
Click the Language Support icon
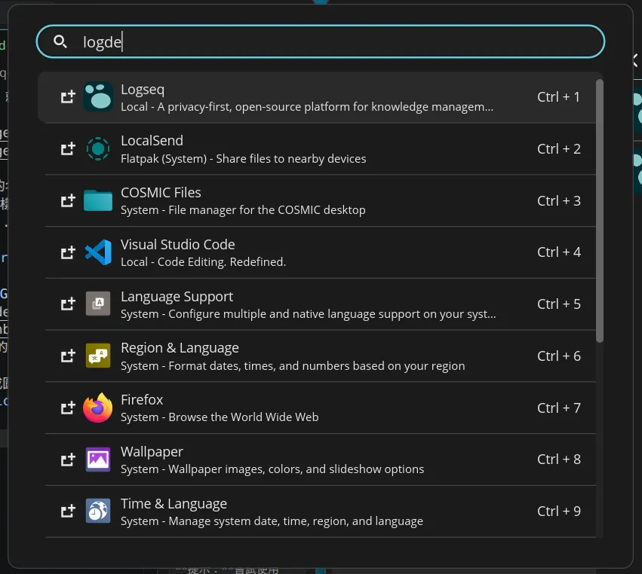98,304
